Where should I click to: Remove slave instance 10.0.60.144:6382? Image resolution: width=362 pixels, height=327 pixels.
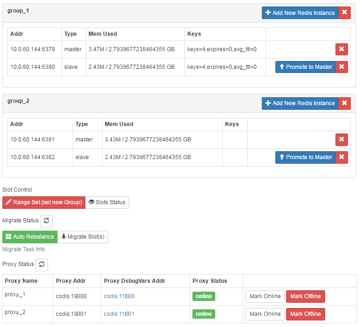click(x=342, y=157)
